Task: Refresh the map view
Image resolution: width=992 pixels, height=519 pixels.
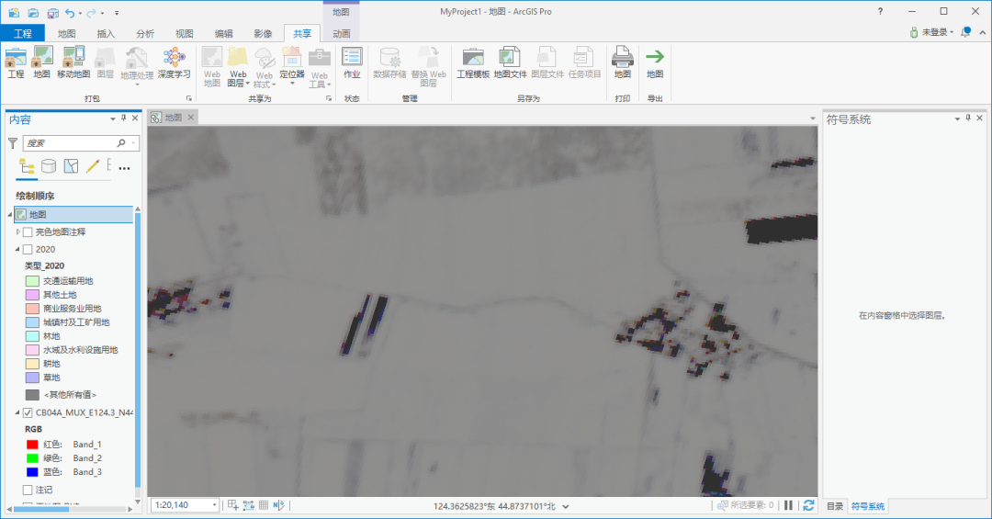Action: [808, 505]
